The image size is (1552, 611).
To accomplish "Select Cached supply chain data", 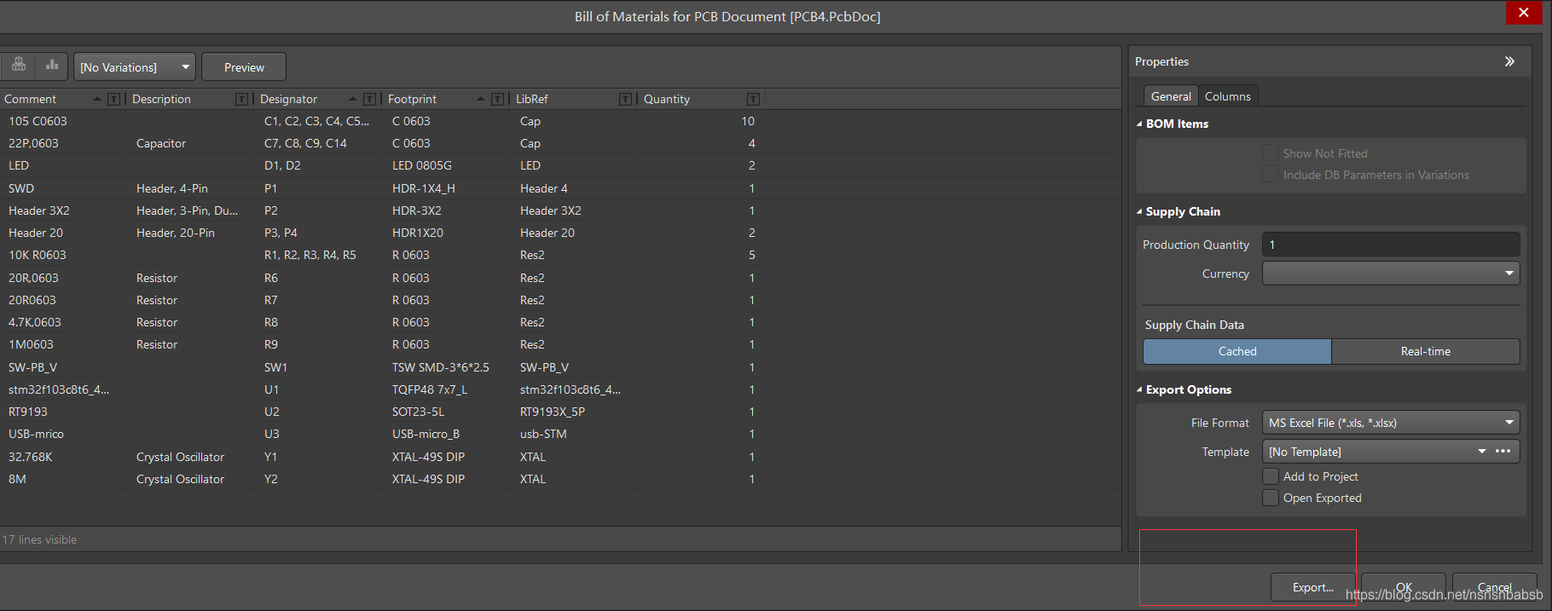I will pos(1237,351).
